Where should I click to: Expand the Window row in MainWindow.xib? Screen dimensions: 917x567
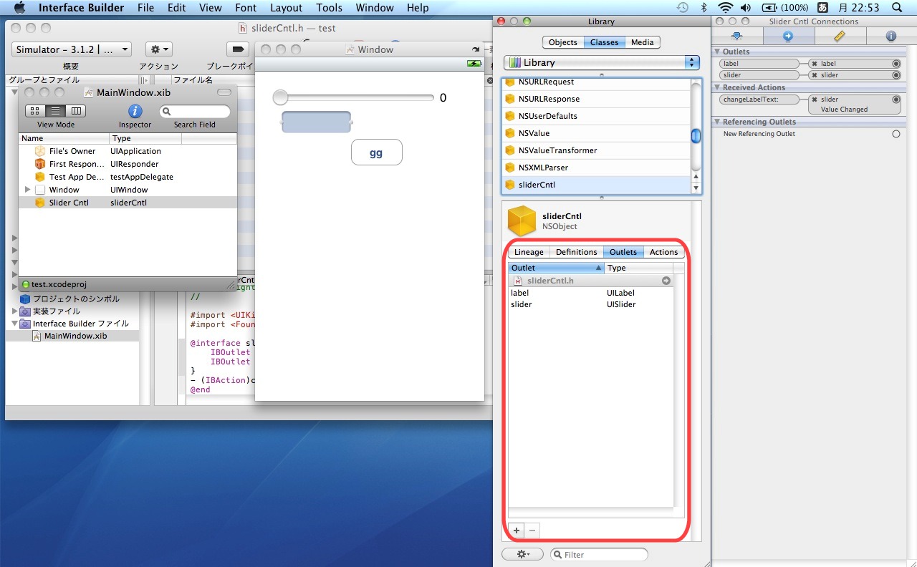[28, 190]
